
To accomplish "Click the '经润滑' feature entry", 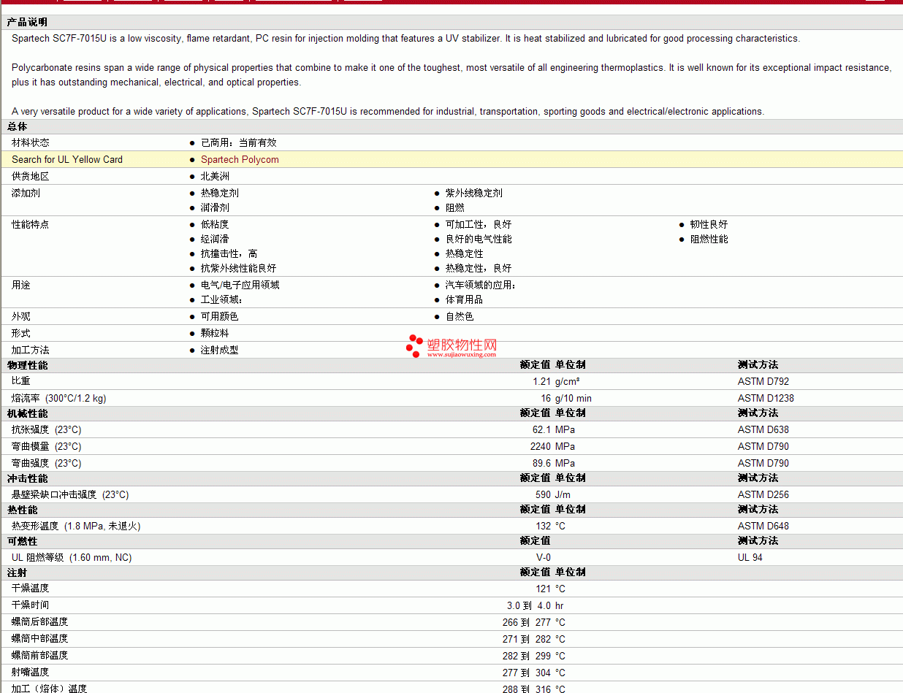I will [x=215, y=239].
